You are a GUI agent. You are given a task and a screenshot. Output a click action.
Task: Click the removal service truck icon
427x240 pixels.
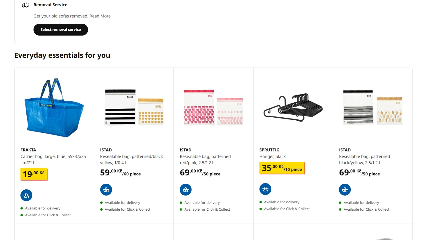pos(26,5)
